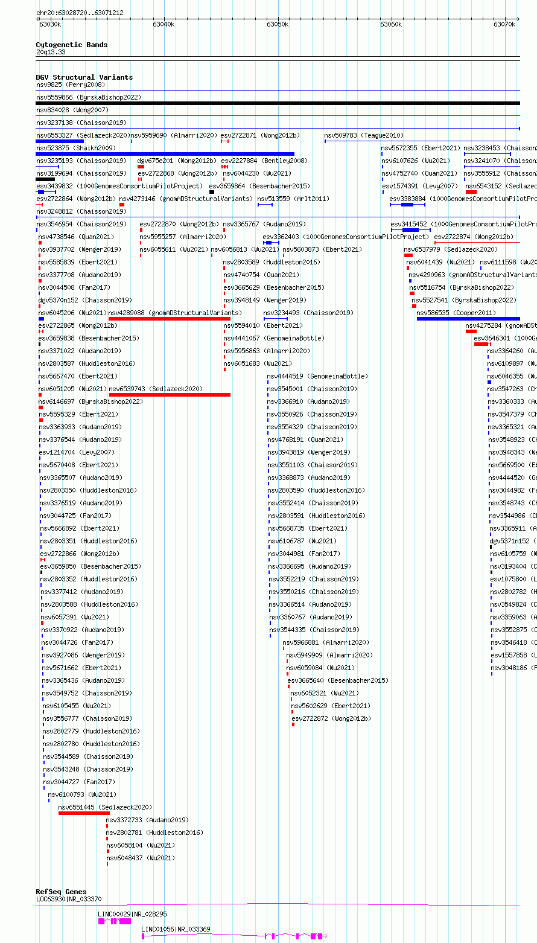Open nsv6146697 (ByrskaBishop2022) label
Image resolution: width=537 pixels, height=943 pixels.
(91, 401)
